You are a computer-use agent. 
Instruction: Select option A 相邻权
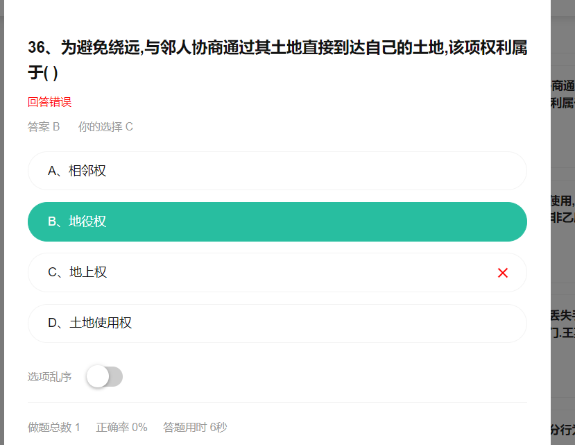pyautogui.click(x=277, y=171)
